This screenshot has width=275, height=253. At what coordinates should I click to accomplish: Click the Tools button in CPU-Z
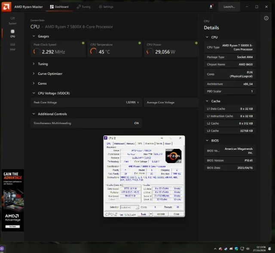pos(144,214)
